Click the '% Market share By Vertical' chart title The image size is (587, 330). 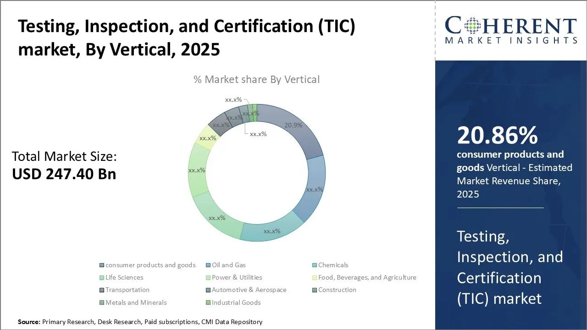click(x=256, y=79)
